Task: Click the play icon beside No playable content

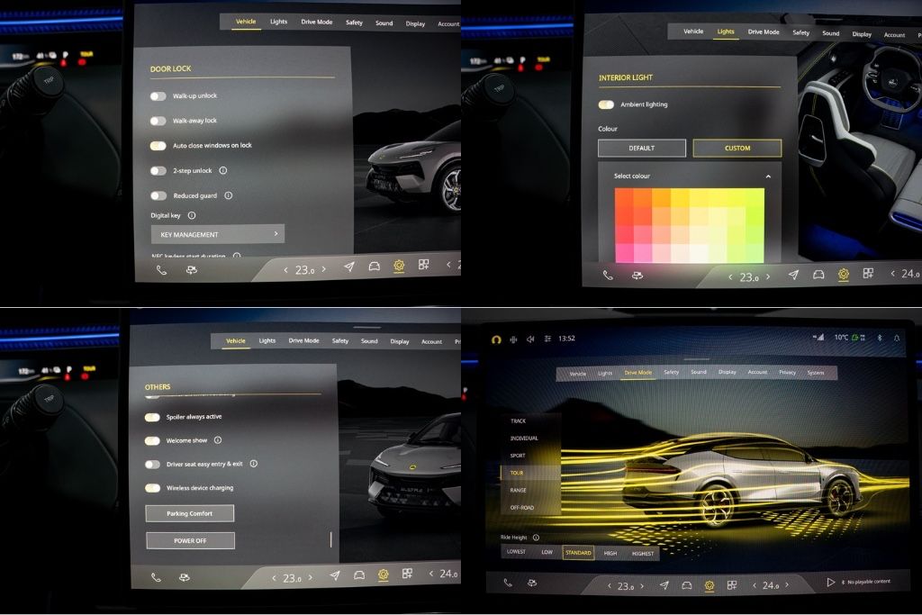Action: [830, 582]
